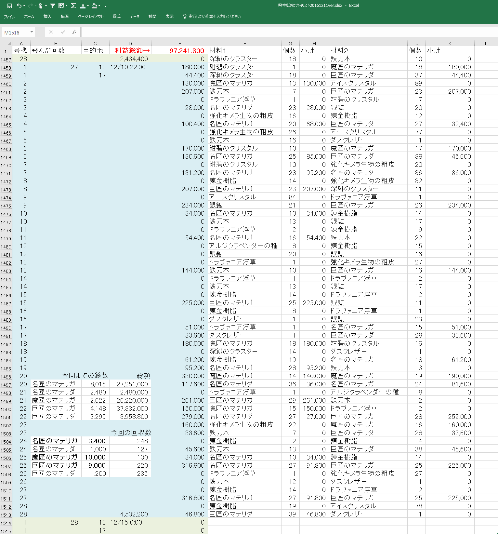Click the Filter funnel icon

pos(52,6)
